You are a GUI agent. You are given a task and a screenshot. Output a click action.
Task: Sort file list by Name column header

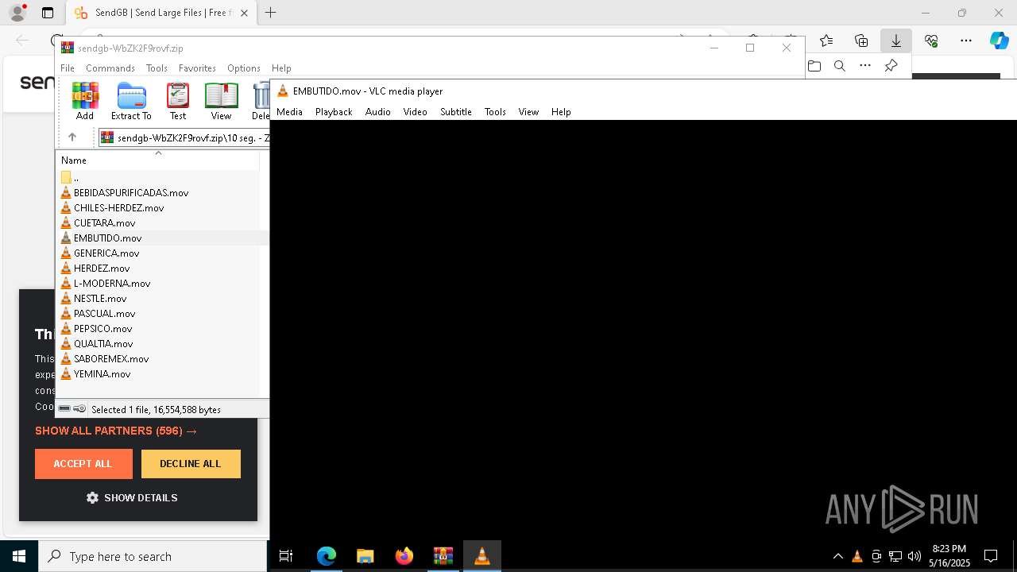tap(157, 160)
